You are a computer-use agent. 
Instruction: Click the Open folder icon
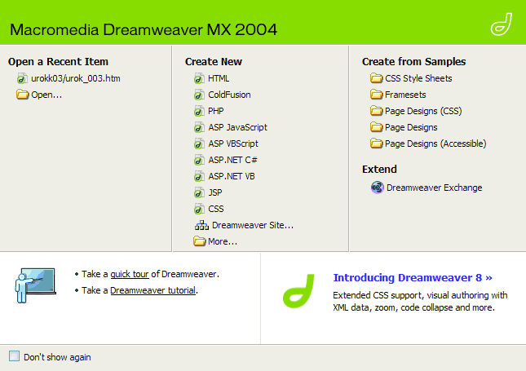(x=22, y=95)
